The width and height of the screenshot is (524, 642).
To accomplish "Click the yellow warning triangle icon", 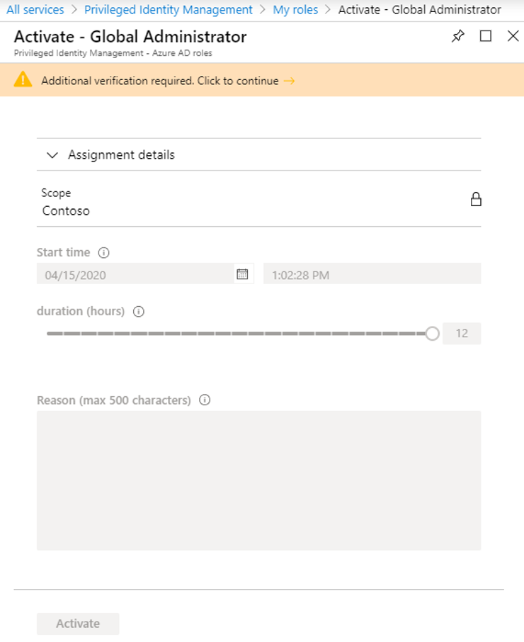I will pyautogui.click(x=23, y=79).
